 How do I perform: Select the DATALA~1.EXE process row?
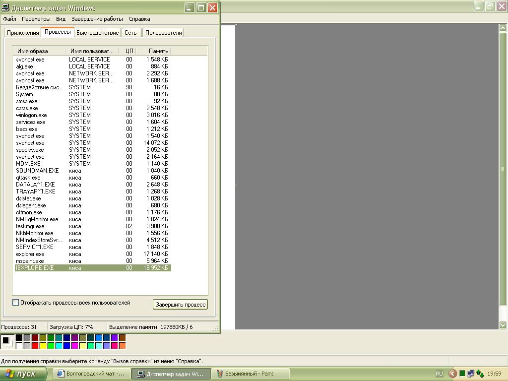(x=93, y=185)
